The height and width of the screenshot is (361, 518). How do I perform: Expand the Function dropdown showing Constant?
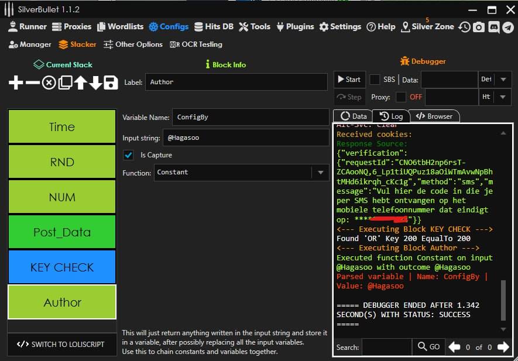(320, 173)
